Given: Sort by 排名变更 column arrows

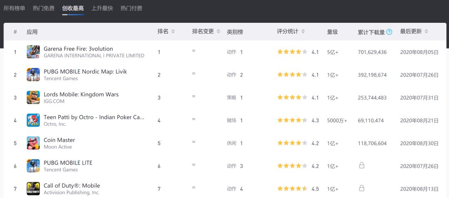Looking at the screenshot, I should [218, 31].
